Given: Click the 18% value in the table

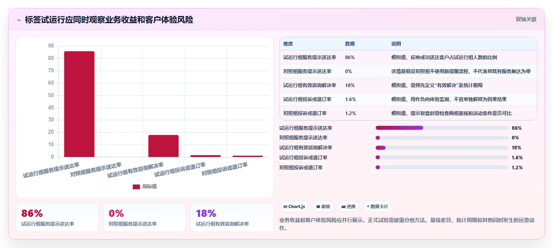Looking at the screenshot, I should 350,85.
